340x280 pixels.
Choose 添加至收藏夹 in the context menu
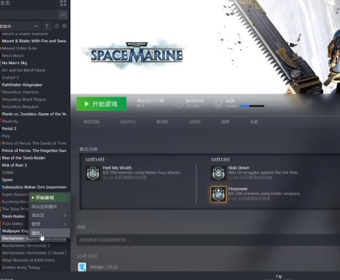(50, 206)
